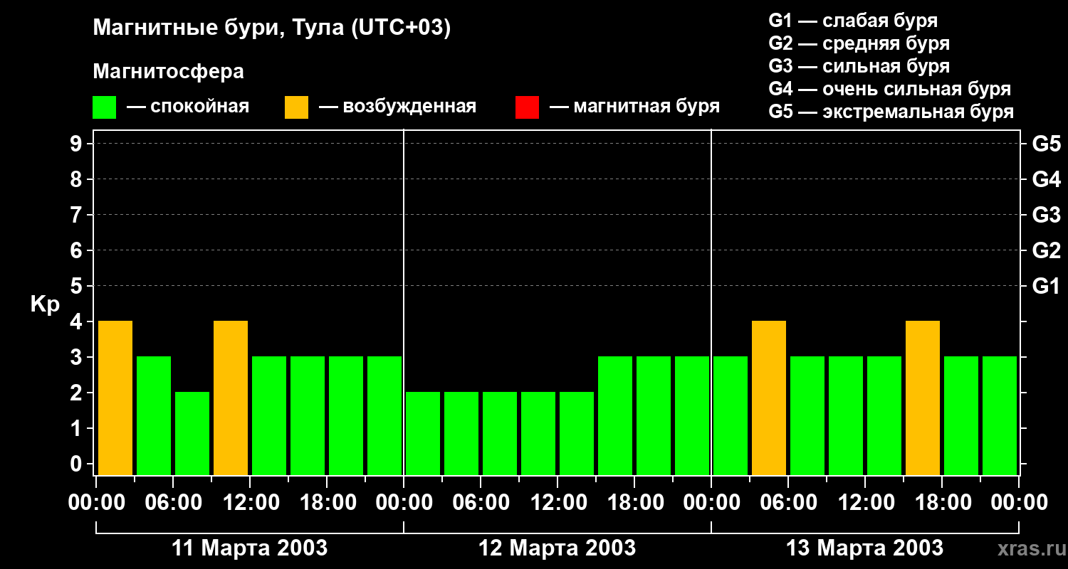
Task: Click the 'Kp' axis title
Action: coord(45,304)
